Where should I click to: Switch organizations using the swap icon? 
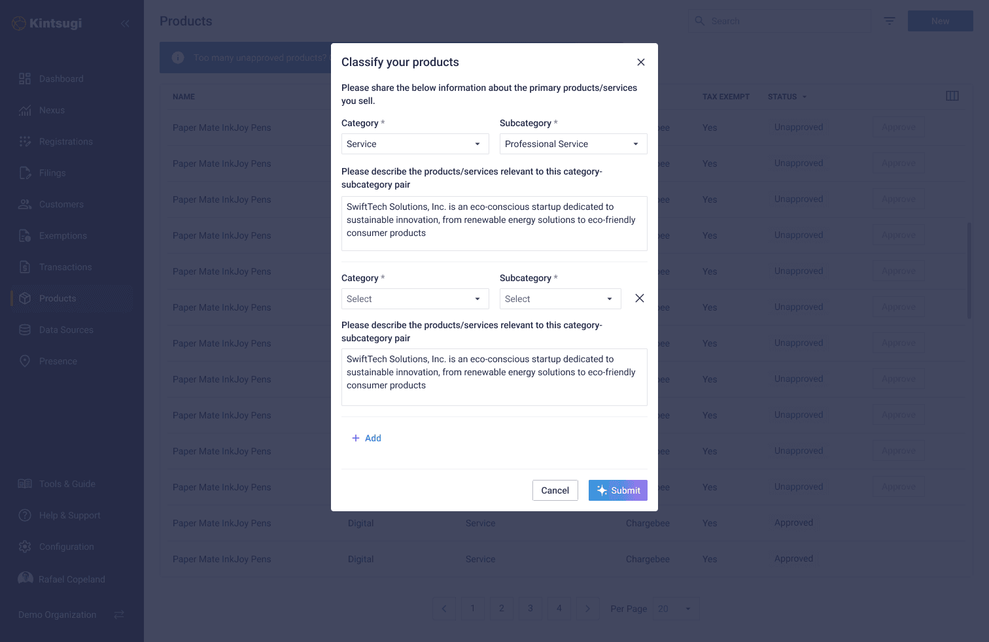pos(118,615)
